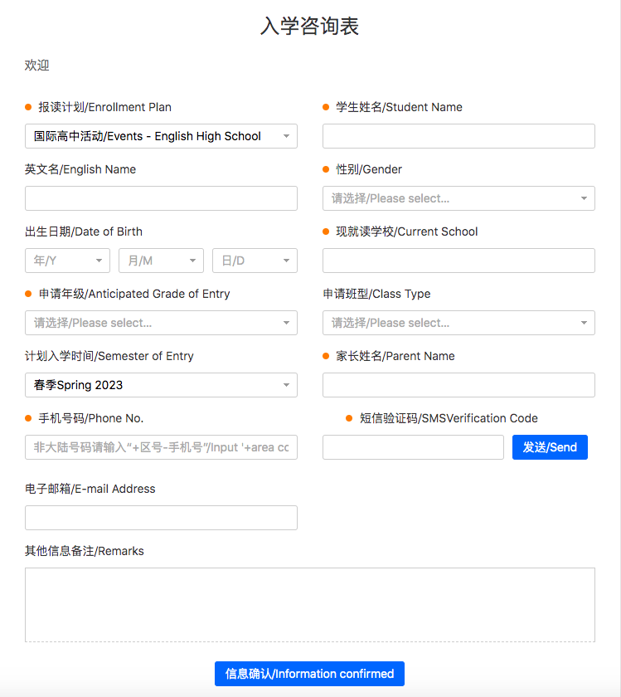
Task: Open the Class Type dropdown
Action: (x=458, y=323)
